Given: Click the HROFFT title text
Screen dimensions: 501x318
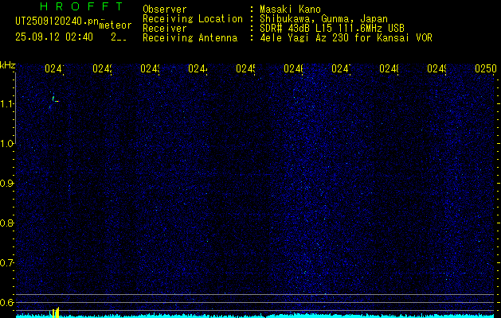Looking at the screenshot, I should (81, 6).
